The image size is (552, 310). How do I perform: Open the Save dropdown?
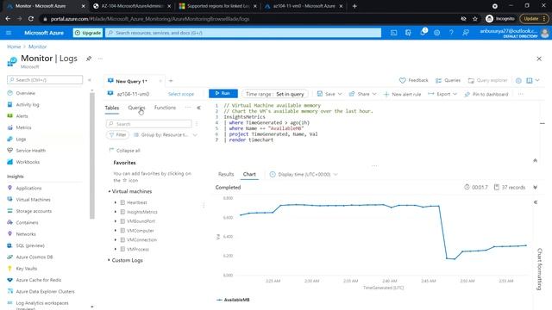pyautogui.click(x=329, y=94)
